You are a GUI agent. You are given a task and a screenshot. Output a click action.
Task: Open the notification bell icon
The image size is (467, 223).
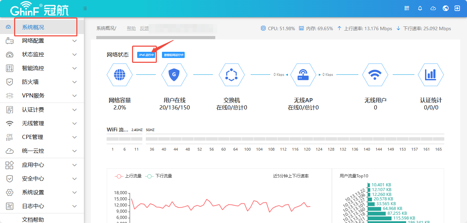click(420, 8)
